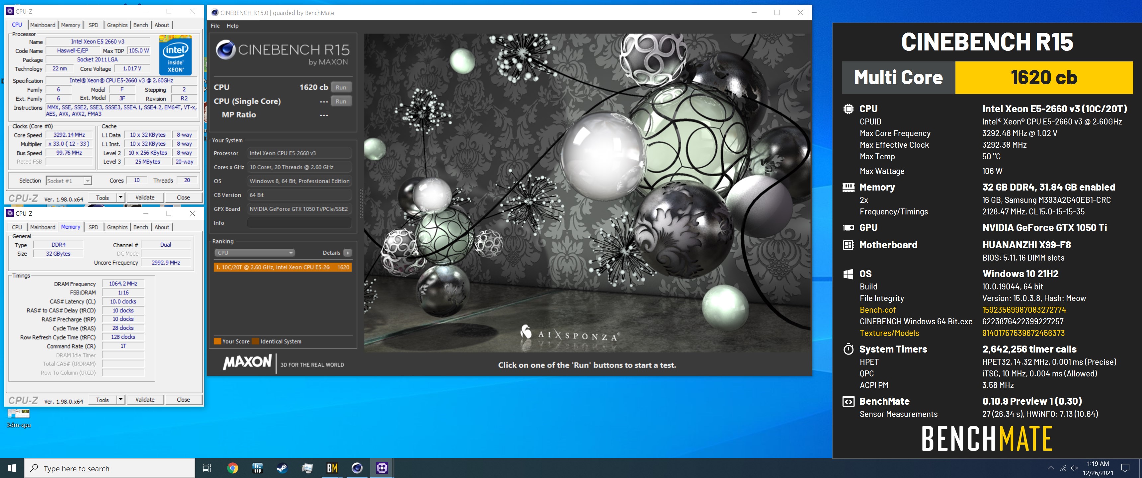Open the Windows Start menu

pos(12,468)
